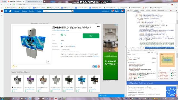Switch to the DevTools Elements tab
178x100 pixels.
[x=136, y=11]
